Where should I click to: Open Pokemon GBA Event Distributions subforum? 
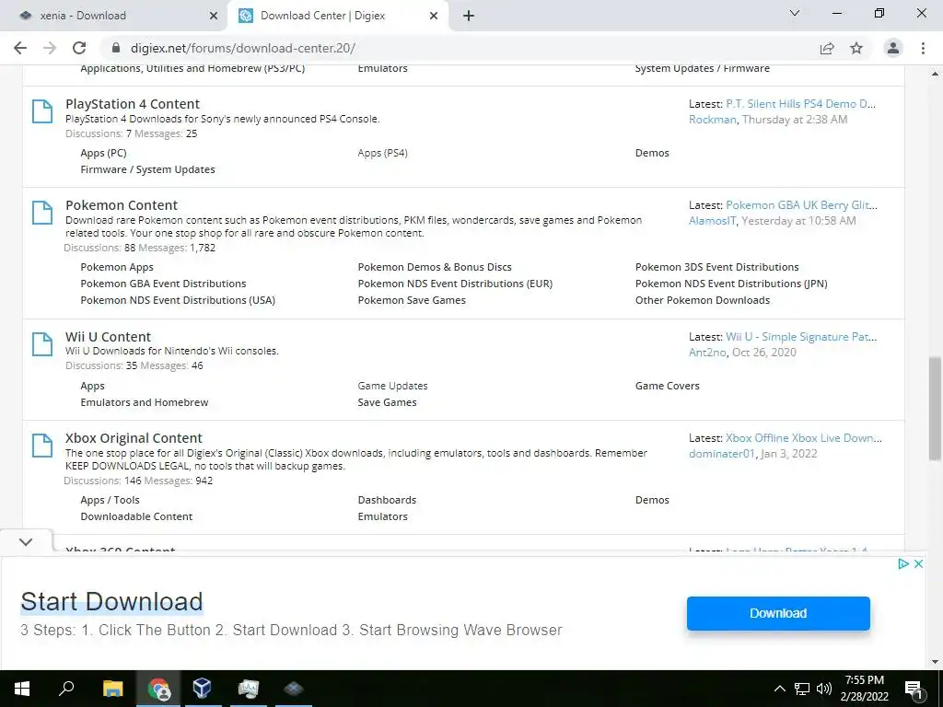(x=164, y=284)
